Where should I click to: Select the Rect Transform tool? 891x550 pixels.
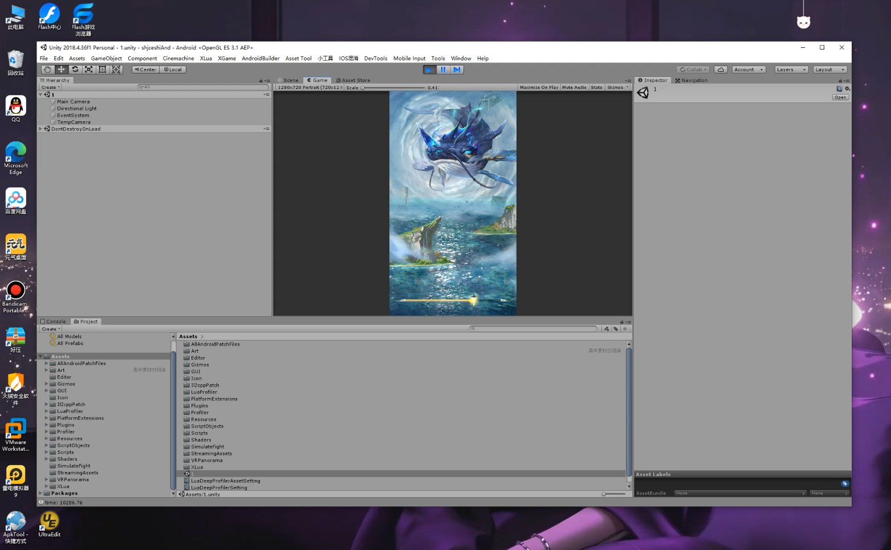pyautogui.click(x=103, y=69)
